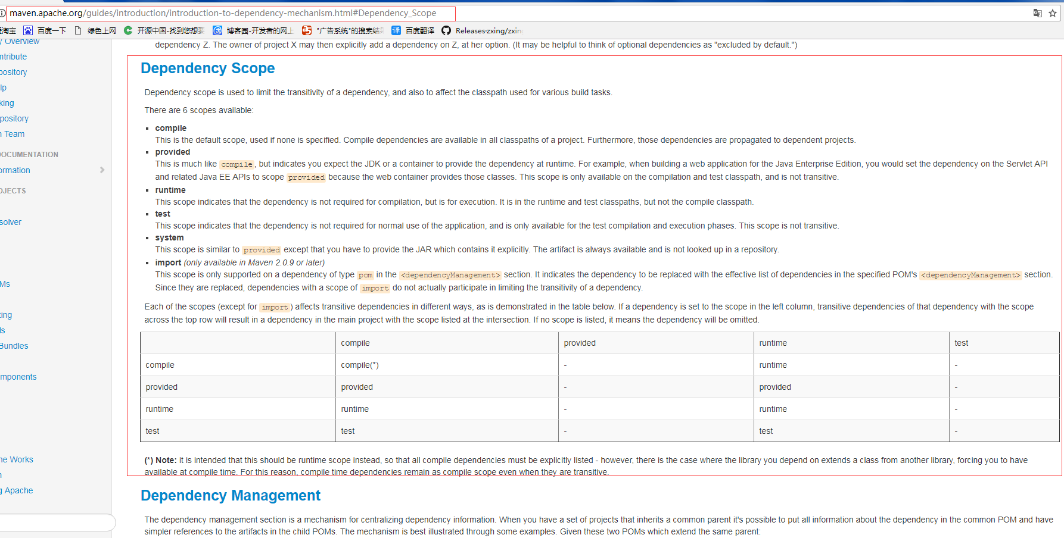Image resolution: width=1064 pixels, height=538 pixels.
Task: Click the 'Dependency Scope' heading
Action: (207, 68)
